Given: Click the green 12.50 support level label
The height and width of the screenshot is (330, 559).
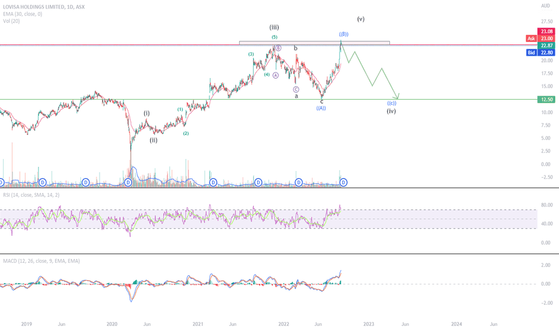Looking at the screenshot, I should click(x=546, y=100).
